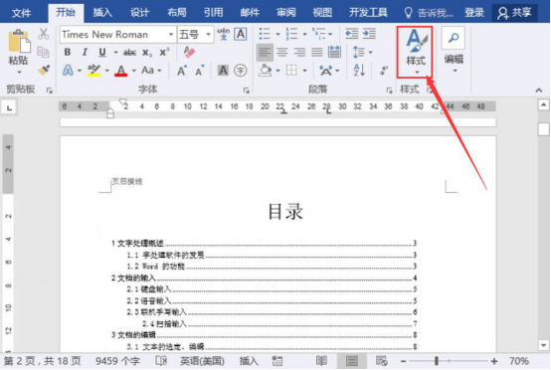Image resolution: width=551 pixels, height=370 pixels.
Task: Click zoom out minus button
Action: (x=403, y=361)
